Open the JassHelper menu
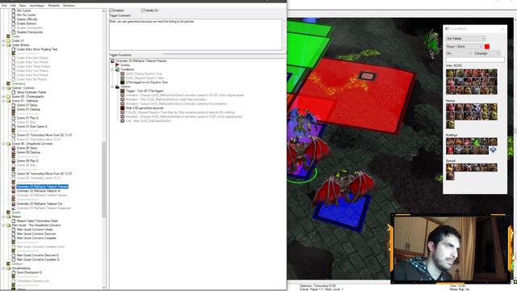The width and height of the screenshot is (517, 291). (x=37, y=6)
